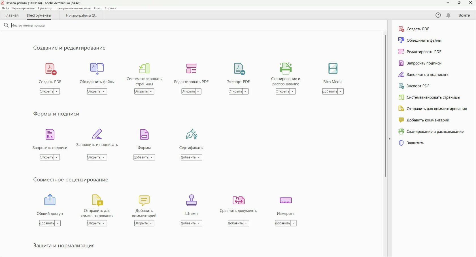The height and width of the screenshot is (257, 476).
Task: Expand dropdown arrow under Общий доступ
Action: pyautogui.click(x=58, y=223)
